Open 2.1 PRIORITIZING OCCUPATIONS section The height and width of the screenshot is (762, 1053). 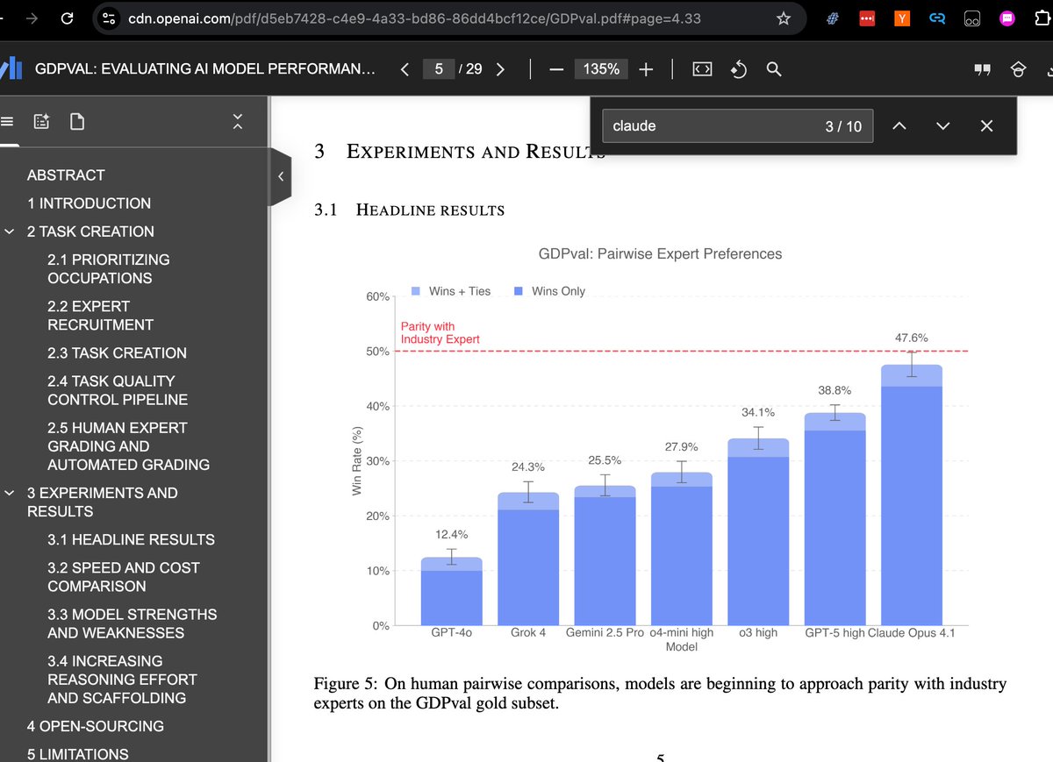tap(108, 269)
